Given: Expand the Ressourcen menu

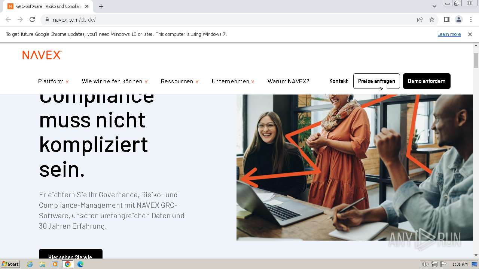Looking at the screenshot, I should (180, 81).
